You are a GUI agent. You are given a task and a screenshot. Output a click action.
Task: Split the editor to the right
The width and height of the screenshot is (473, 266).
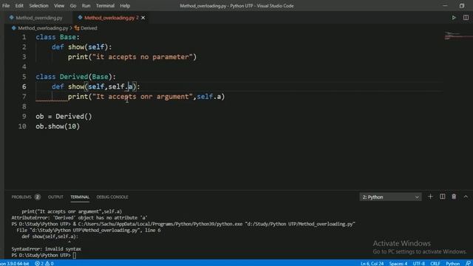click(x=466, y=18)
